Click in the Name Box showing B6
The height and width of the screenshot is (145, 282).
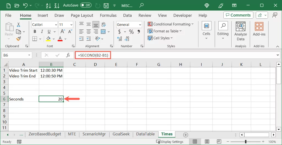[x=15, y=55]
